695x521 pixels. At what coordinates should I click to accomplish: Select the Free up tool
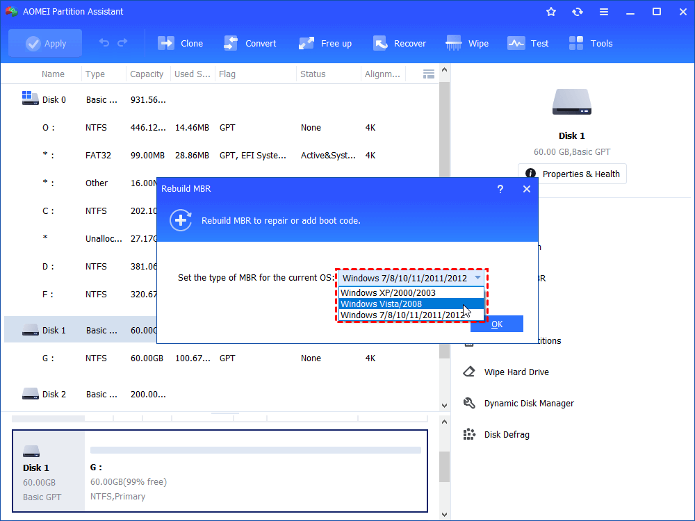(x=307, y=43)
